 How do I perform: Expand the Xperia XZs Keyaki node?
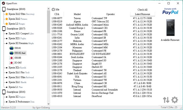tap(7, 68)
